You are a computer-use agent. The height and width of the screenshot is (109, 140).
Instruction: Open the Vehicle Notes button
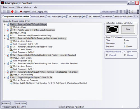20,103
